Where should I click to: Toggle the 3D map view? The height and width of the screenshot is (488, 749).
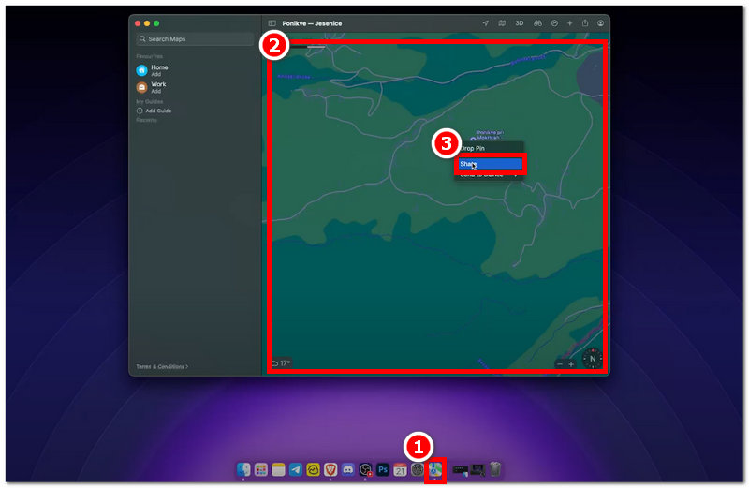tap(520, 22)
